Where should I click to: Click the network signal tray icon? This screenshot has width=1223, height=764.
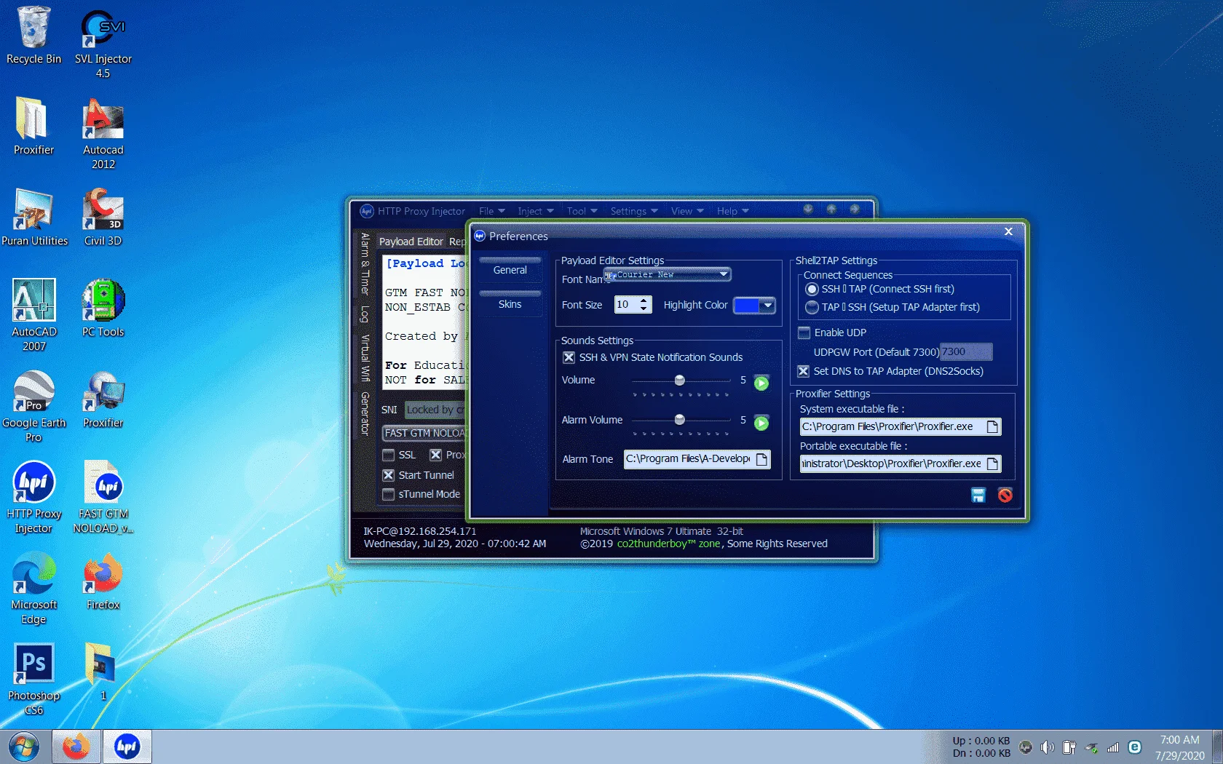(x=1112, y=747)
